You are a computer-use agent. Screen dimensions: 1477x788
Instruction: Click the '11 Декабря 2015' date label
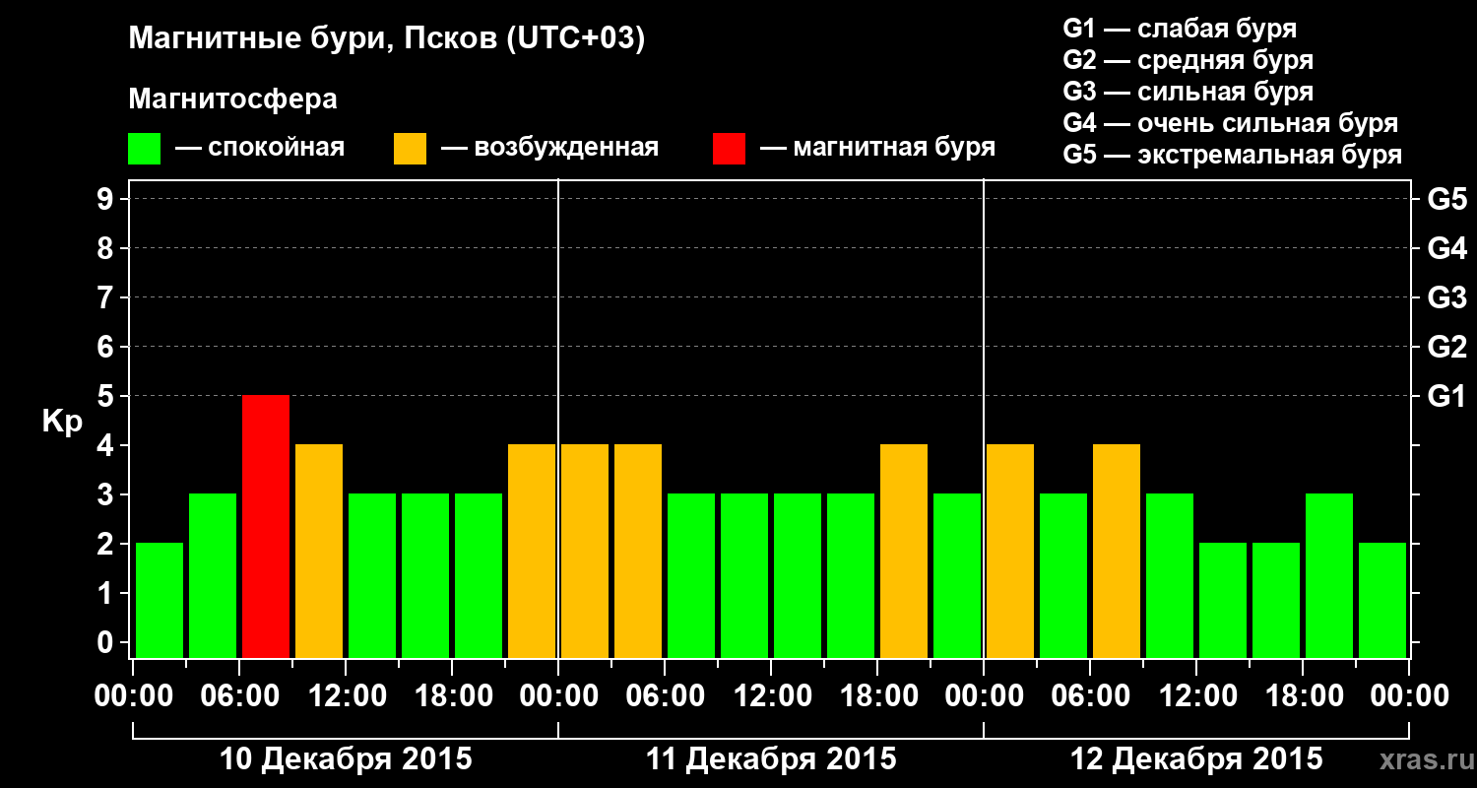tap(771, 759)
